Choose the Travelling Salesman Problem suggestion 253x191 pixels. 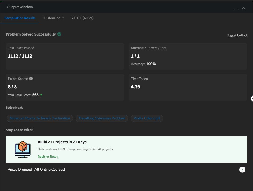[102, 118]
